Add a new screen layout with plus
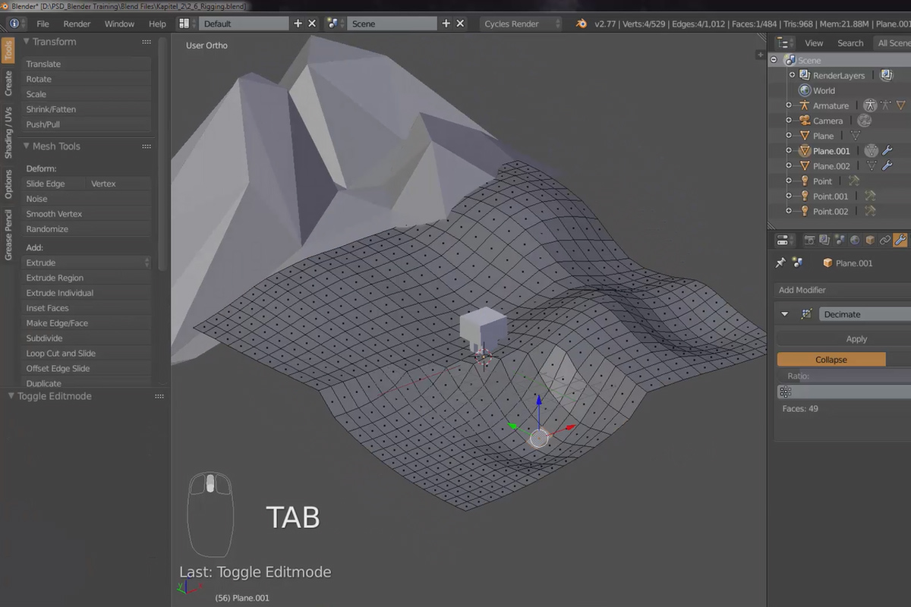The width and height of the screenshot is (911, 607). coord(298,24)
